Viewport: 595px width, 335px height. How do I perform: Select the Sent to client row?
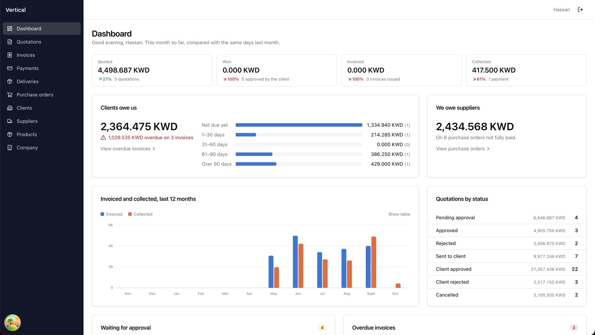(x=507, y=256)
